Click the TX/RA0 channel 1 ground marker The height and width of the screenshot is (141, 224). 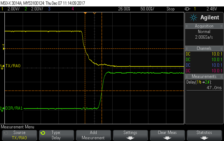(3, 66)
